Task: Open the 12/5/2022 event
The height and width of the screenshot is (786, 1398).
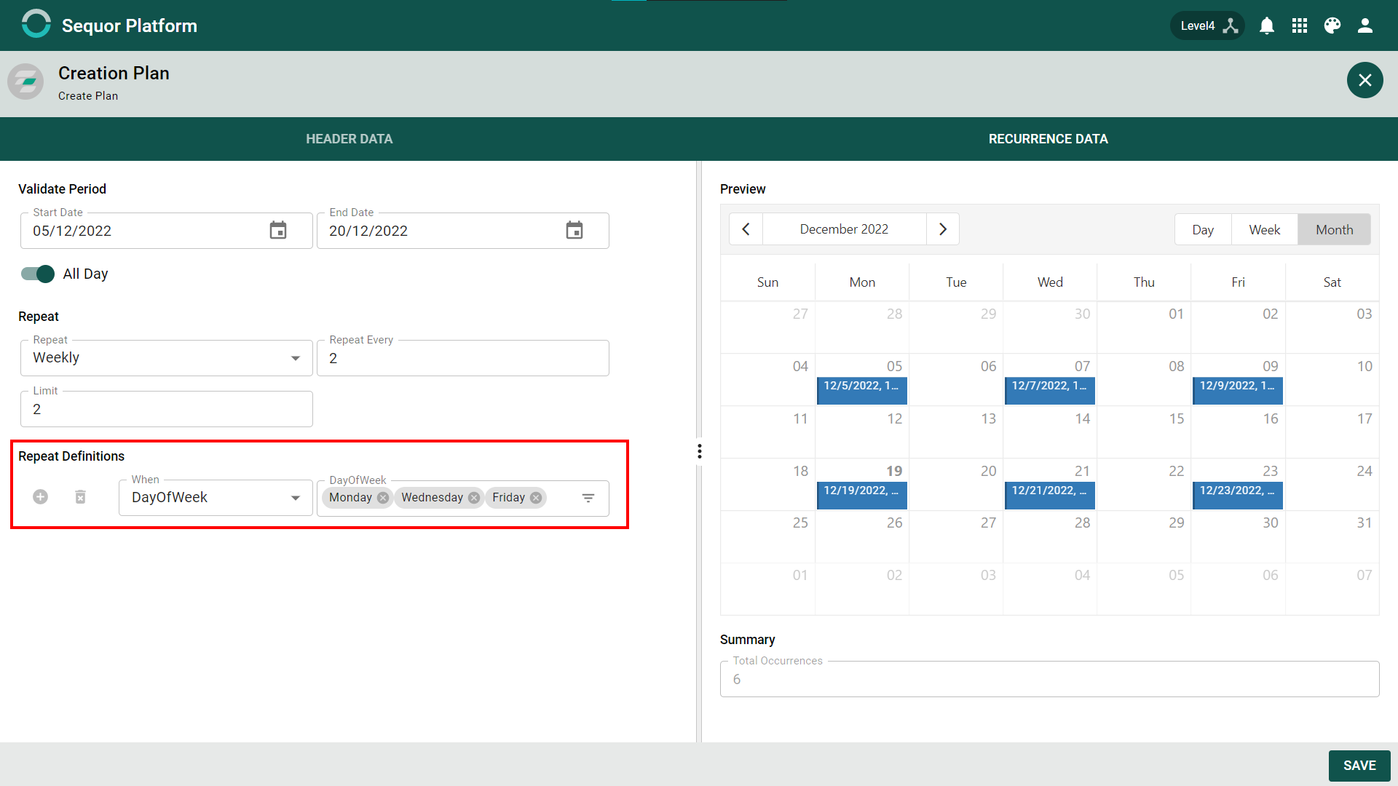Action: pyautogui.click(x=862, y=391)
